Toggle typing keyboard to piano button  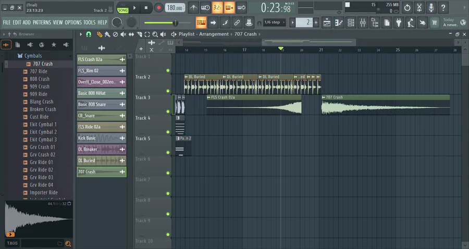click(x=201, y=22)
